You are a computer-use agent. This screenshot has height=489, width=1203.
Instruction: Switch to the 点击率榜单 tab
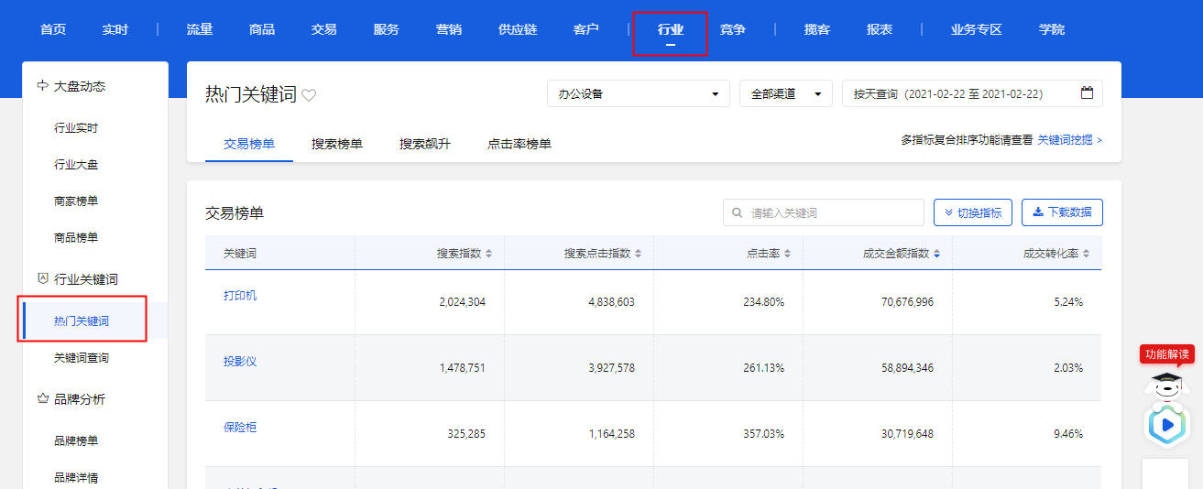[x=519, y=144]
